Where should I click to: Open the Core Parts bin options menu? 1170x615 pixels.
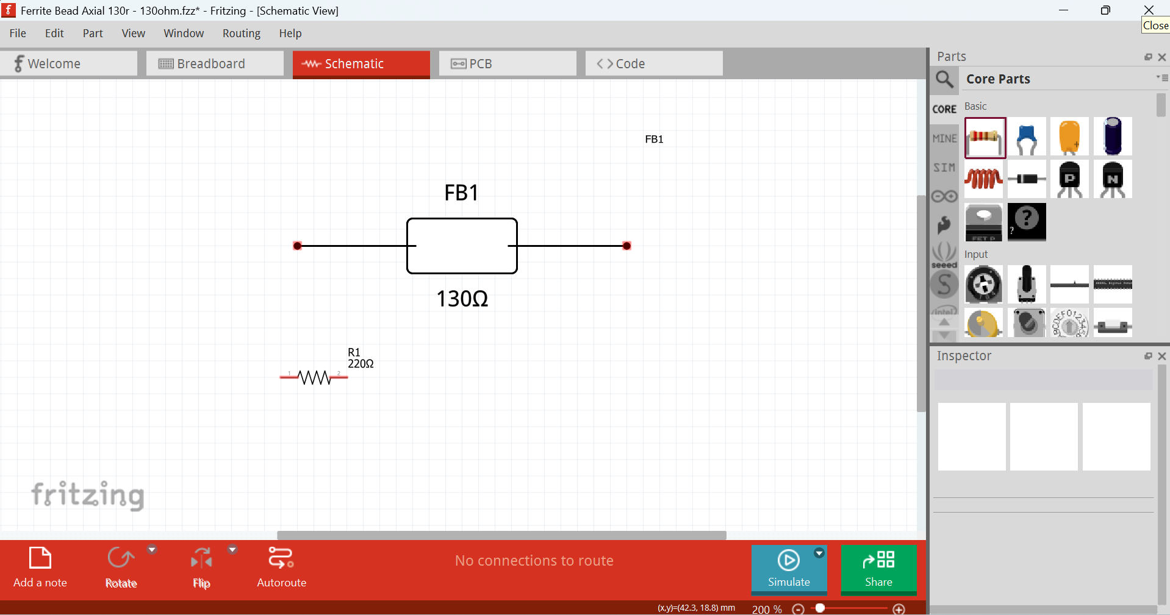pos(1161,78)
